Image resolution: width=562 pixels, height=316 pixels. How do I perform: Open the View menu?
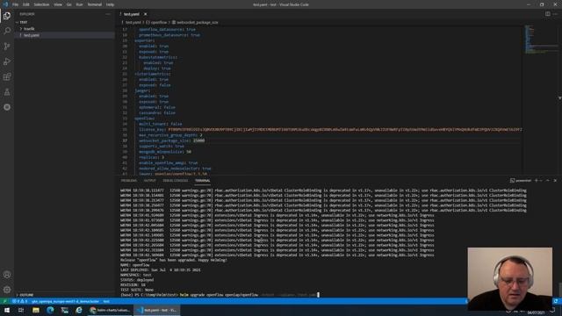coord(58,4)
